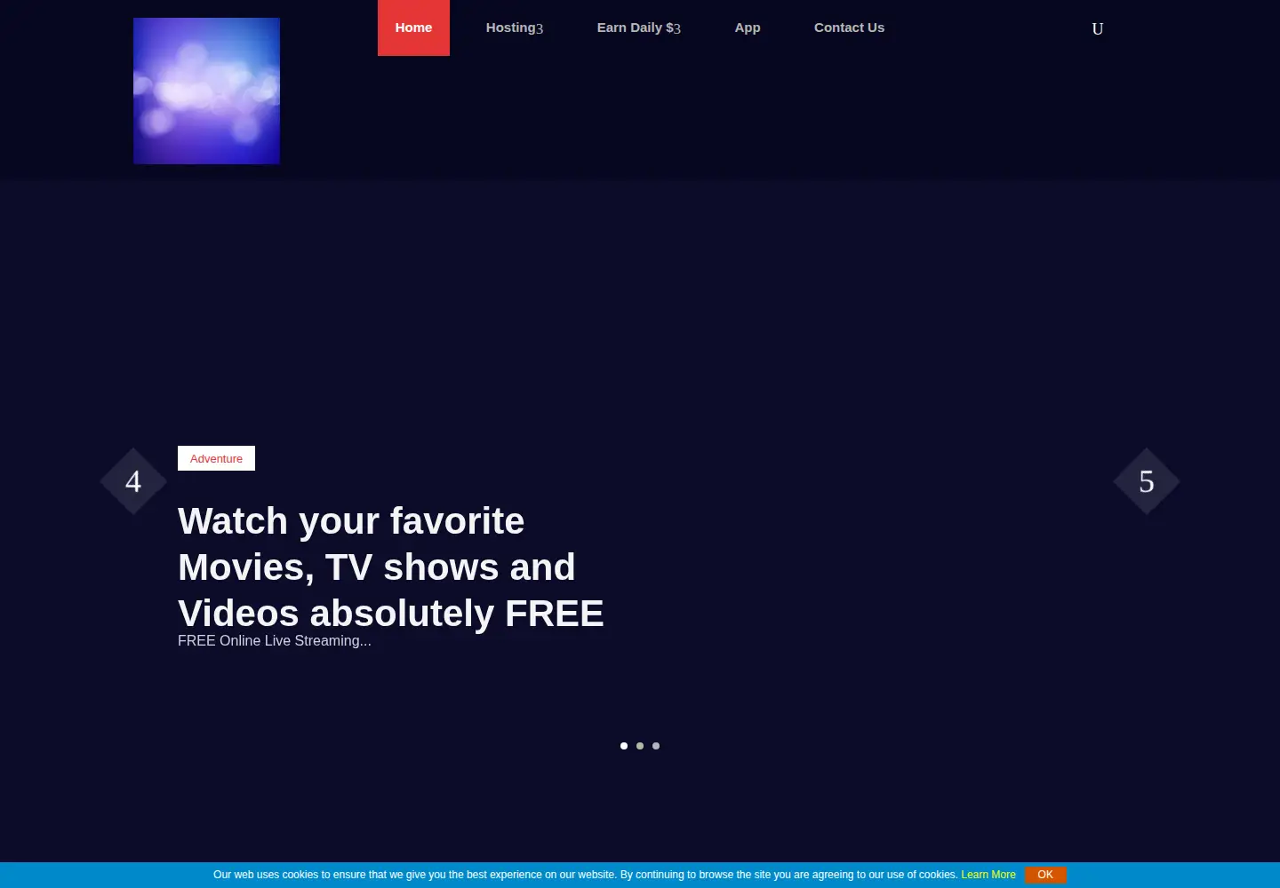Open the Home menu tab
The image size is (1280, 888).
click(x=413, y=28)
